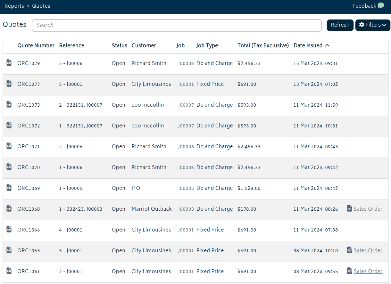391x284 pixels.
Task: Sort by Customer column header
Action: [144, 45]
